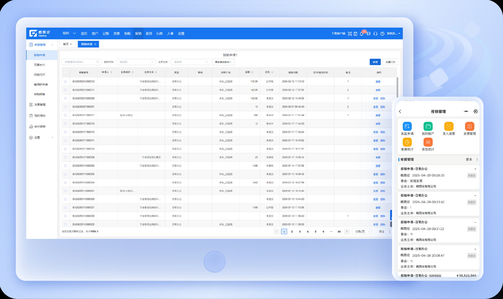The height and width of the screenshot is (299, 503).
Task: Open the clipboard checklist icon in the header
Action: click(x=355, y=34)
